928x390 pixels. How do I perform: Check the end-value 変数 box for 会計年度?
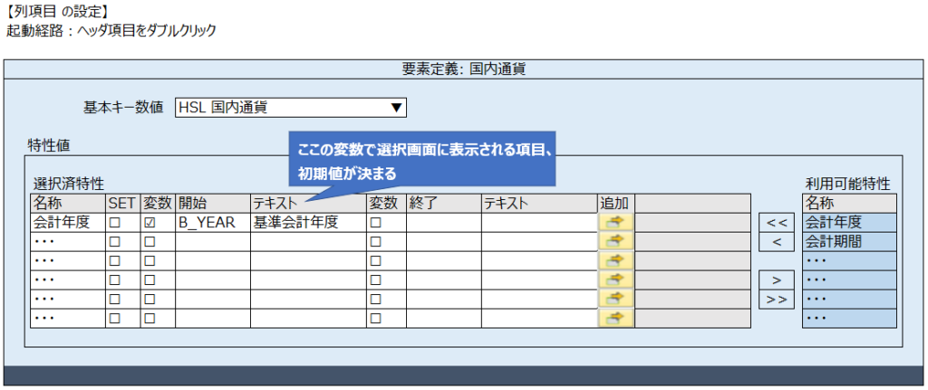click(x=375, y=222)
